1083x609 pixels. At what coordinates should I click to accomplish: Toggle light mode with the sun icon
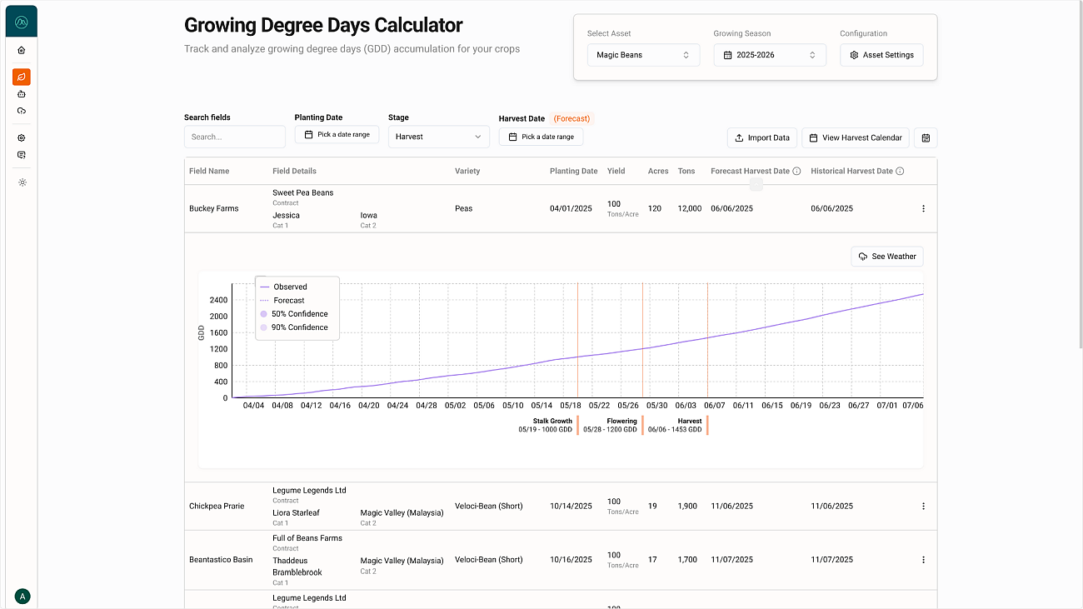(22, 182)
